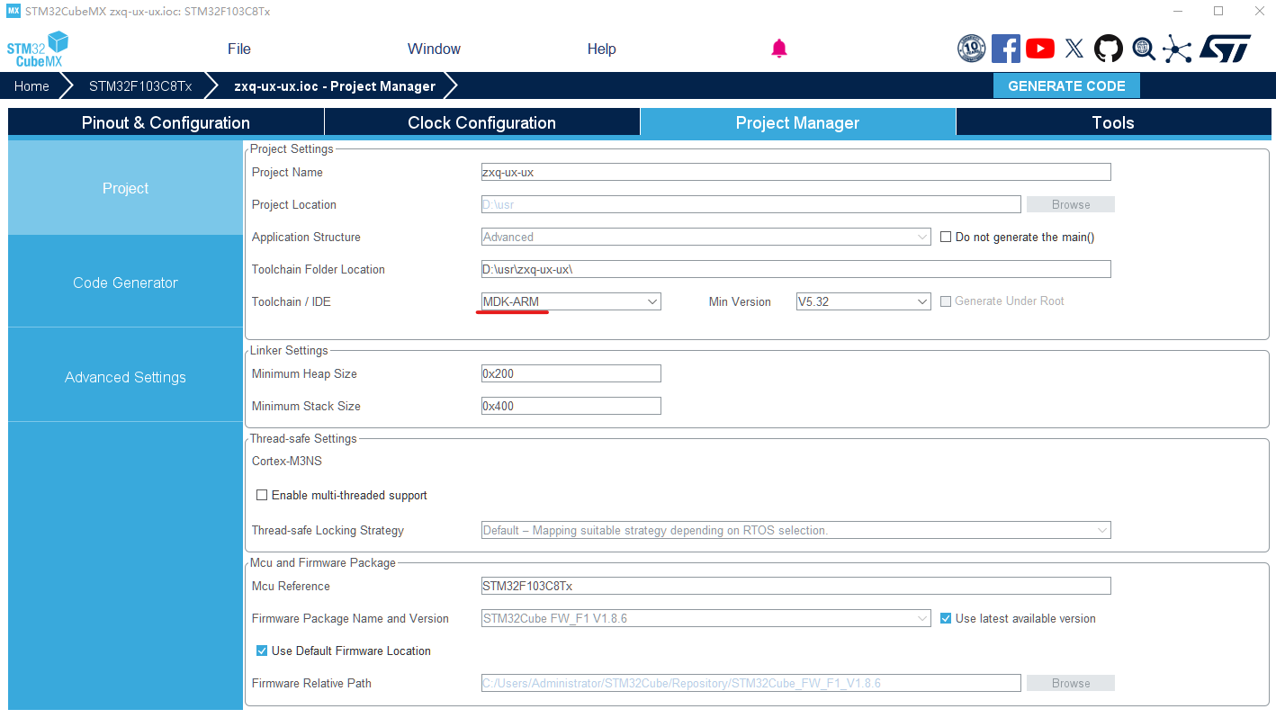Click the Toolchain Folder Location field
This screenshot has height=718, width=1276.
(x=796, y=270)
